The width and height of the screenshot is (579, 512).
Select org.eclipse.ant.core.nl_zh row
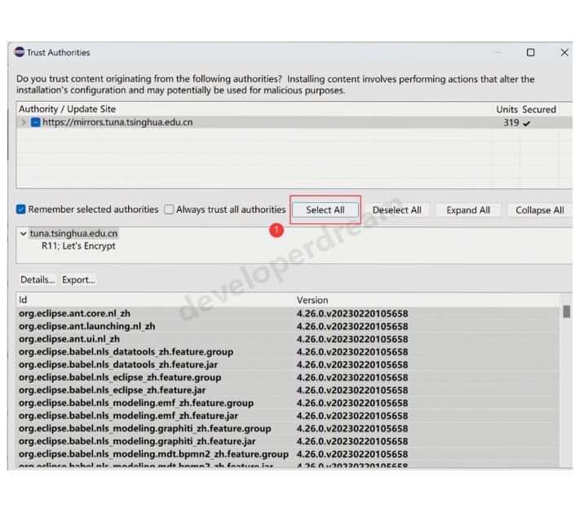pyautogui.click(x=74, y=313)
